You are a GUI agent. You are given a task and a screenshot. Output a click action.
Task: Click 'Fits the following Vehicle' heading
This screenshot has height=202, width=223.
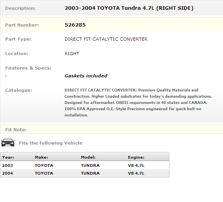pyautogui.click(x=50, y=143)
